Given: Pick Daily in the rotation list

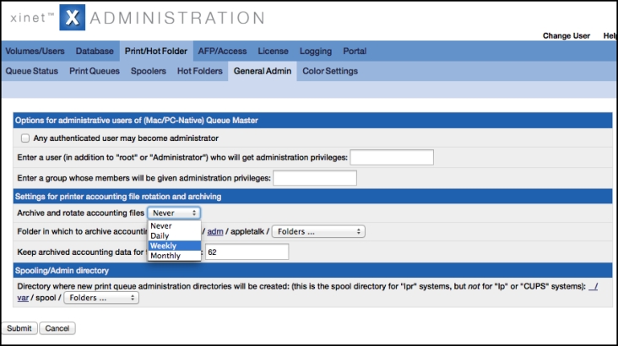Looking at the screenshot, I should [174, 235].
